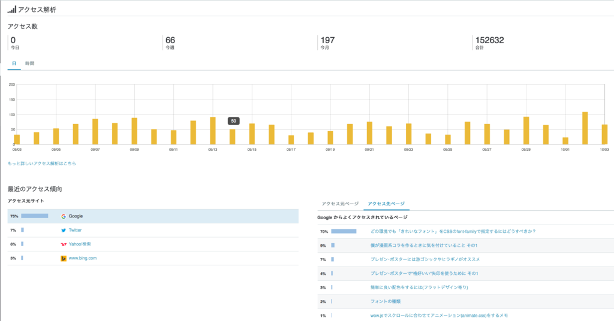Viewport: 614px width, 321px height.
Task: Click the 9% value in the page list
Action: click(323, 246)
